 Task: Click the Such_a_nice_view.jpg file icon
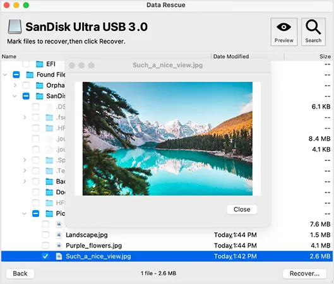59,256
